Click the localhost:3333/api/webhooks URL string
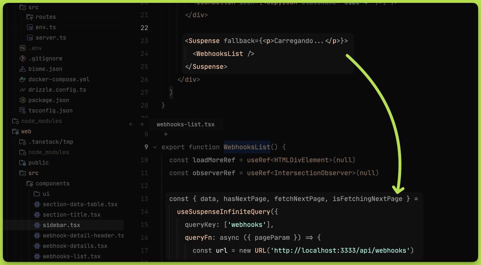 tap(340, 251)
